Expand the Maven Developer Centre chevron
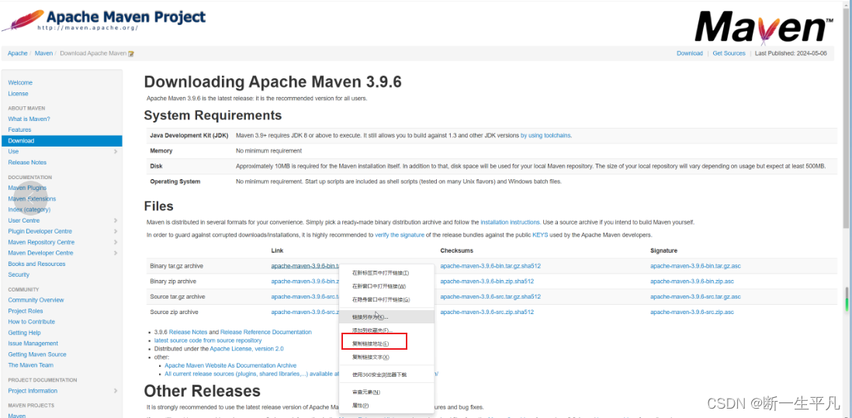The image size is (852, 418). (116, 253)
